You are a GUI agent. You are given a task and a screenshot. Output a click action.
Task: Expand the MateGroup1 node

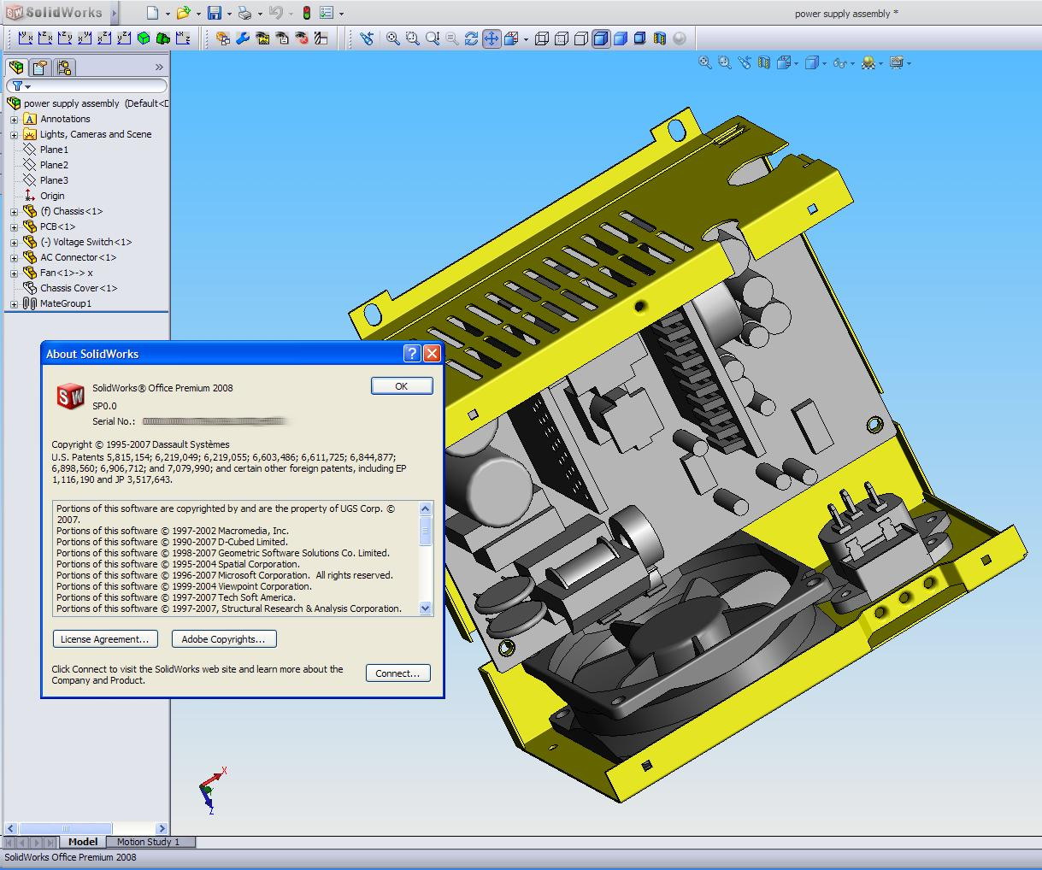coord(14,304)
